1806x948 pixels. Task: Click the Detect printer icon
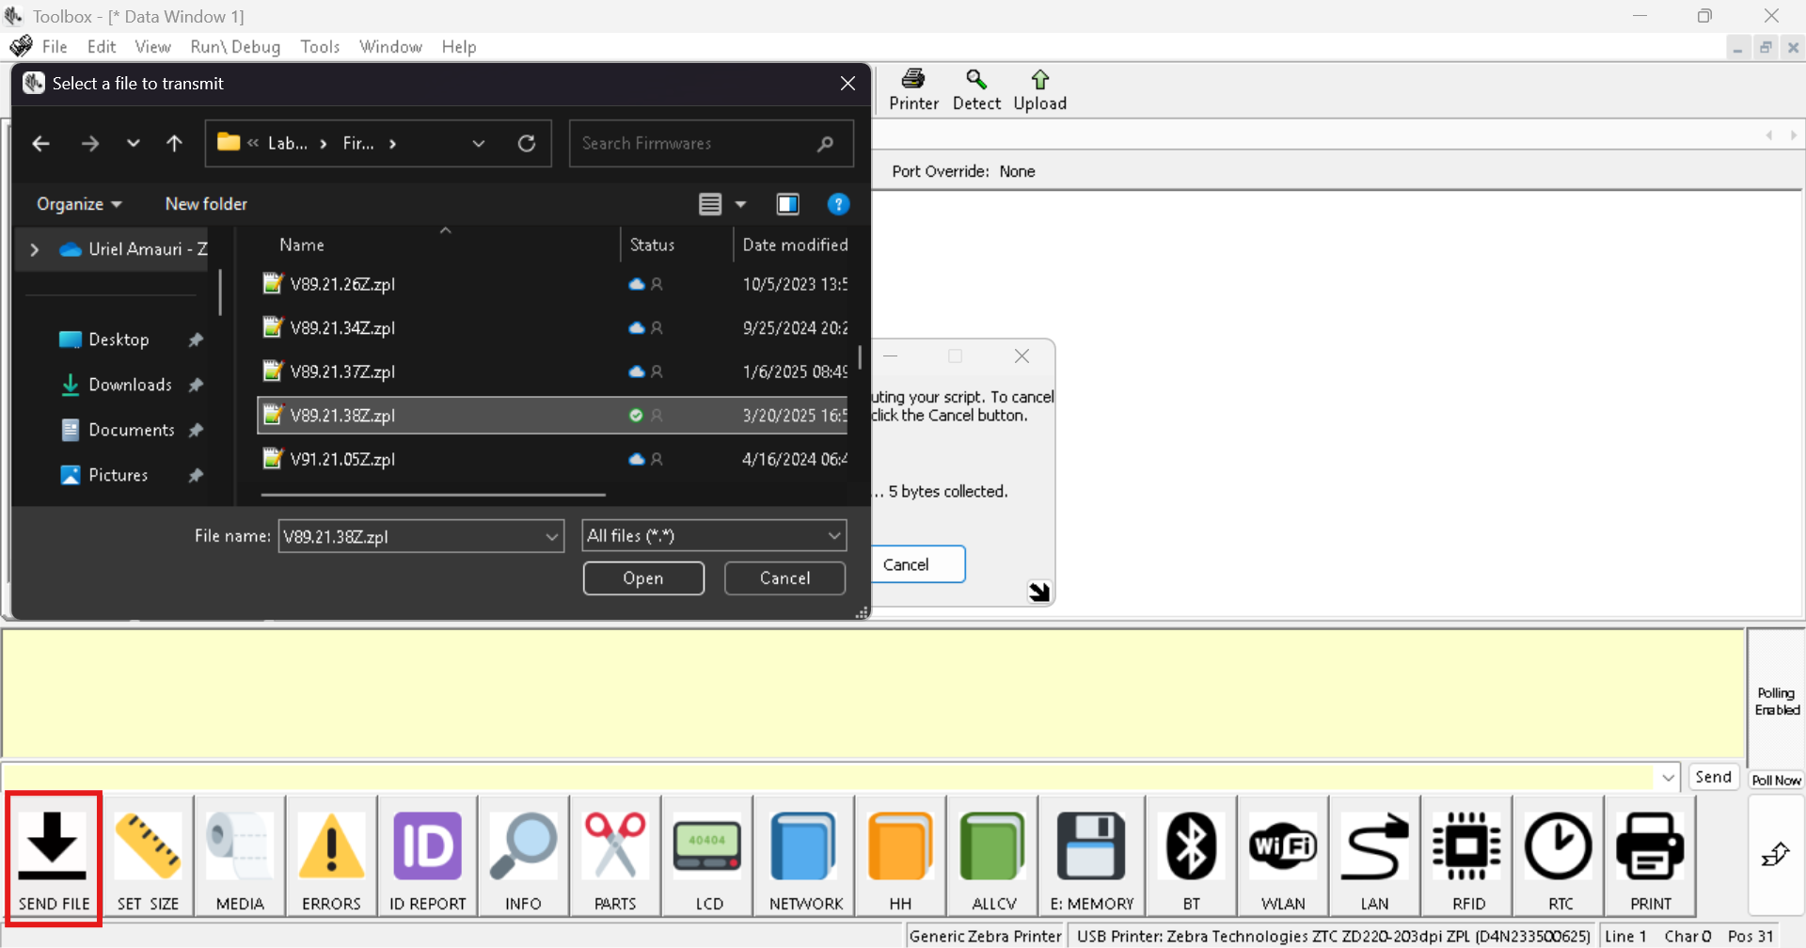click(x=976, y=89)
